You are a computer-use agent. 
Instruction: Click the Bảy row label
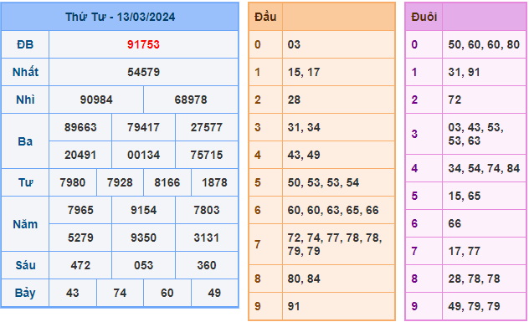click(25, 294)
